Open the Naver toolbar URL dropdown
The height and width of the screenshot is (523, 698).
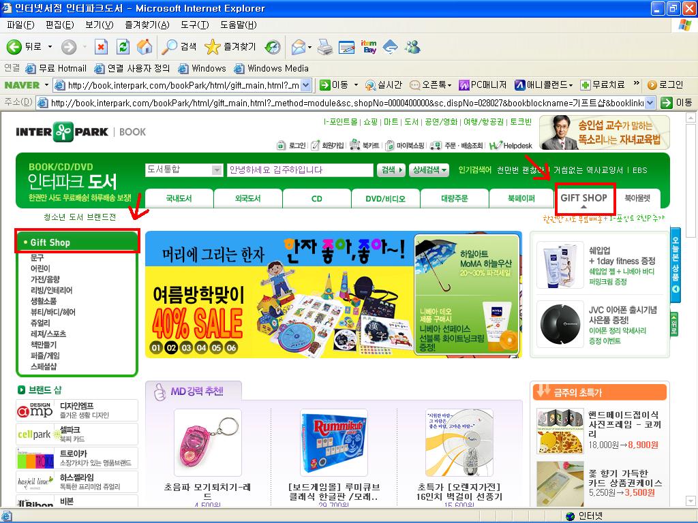(306, 84)
